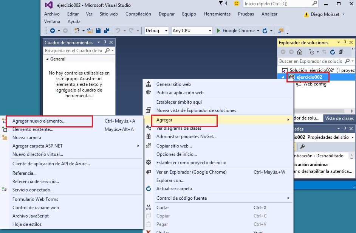Select Administrar paquetes NuGet
356x233 pixels.
(x=218, y=137)
